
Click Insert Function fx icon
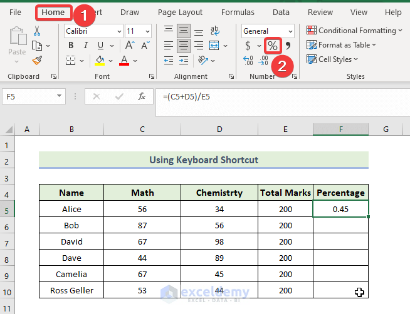[x=142, y=96]
